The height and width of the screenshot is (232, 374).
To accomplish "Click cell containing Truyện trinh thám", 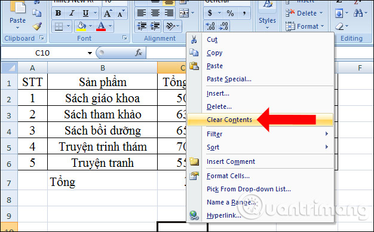I will pyautogui.click(x=103, y=146).
